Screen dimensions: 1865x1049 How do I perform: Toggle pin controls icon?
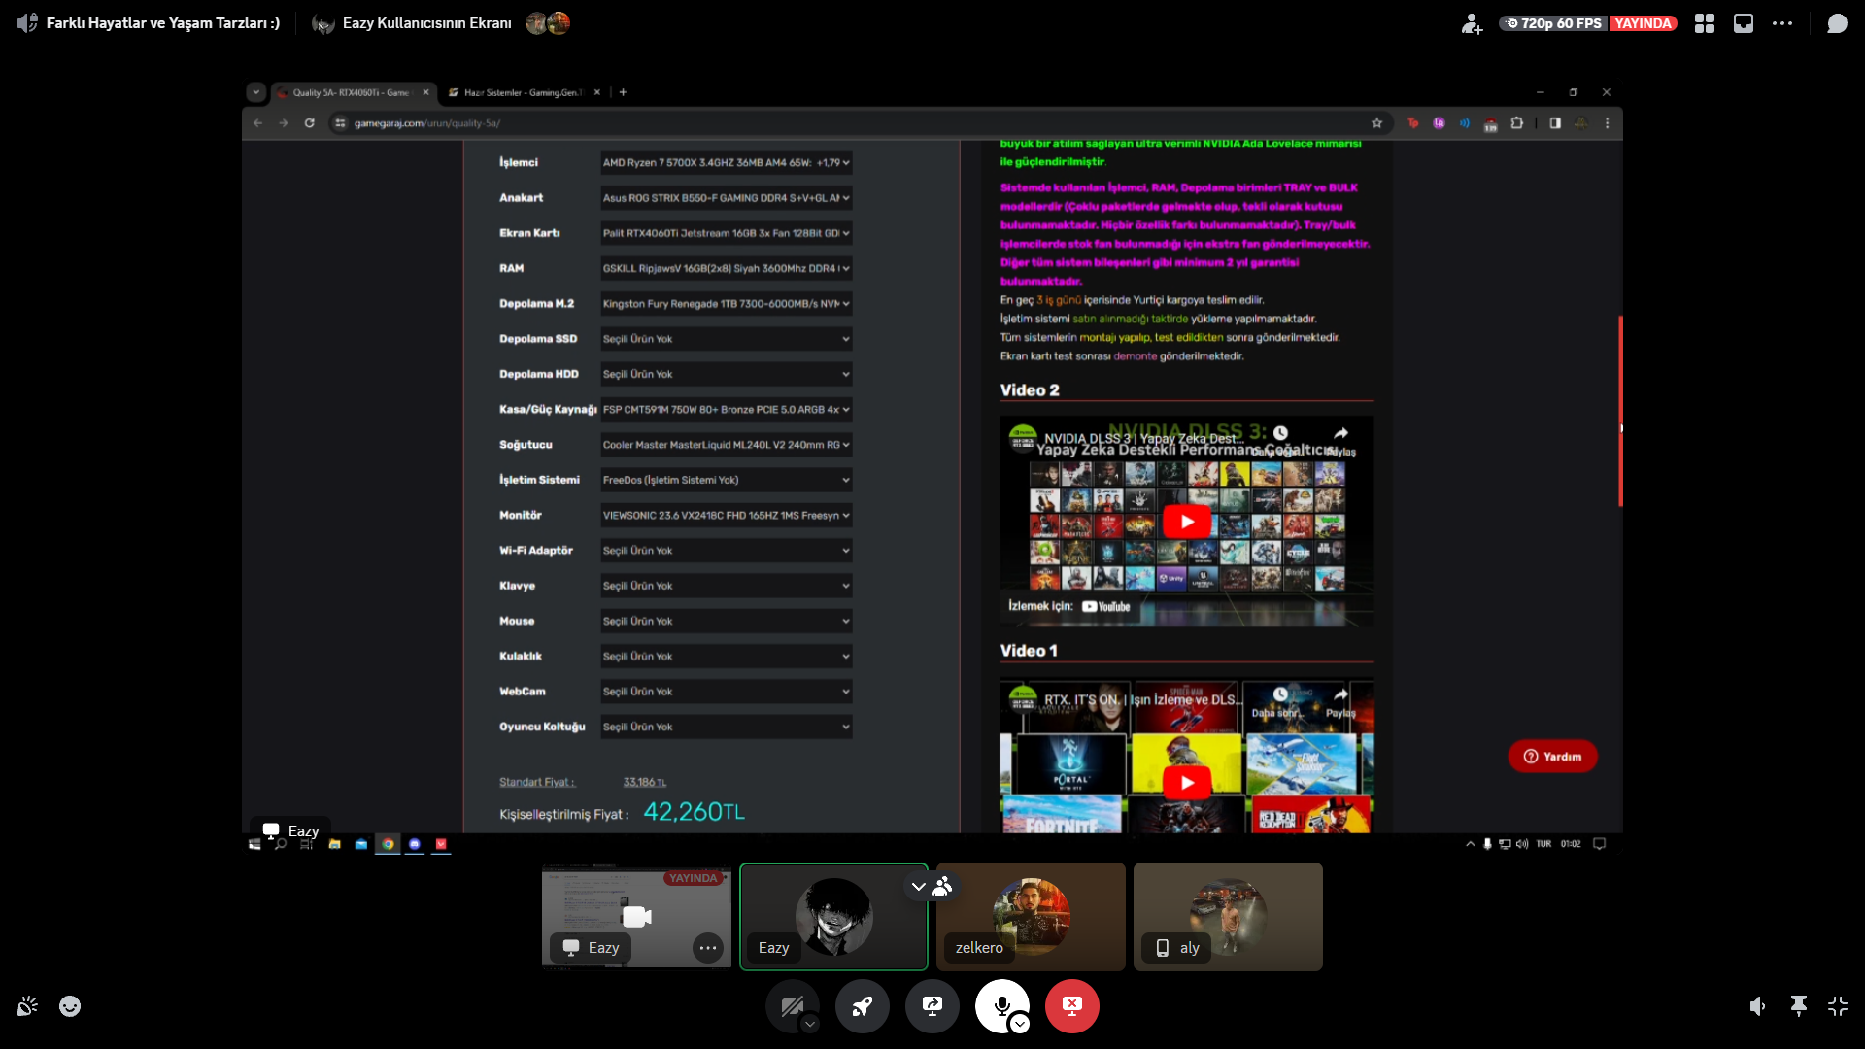[x=1799, y=1006]
